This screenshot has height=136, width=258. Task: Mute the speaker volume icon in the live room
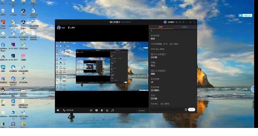point(58,110)
